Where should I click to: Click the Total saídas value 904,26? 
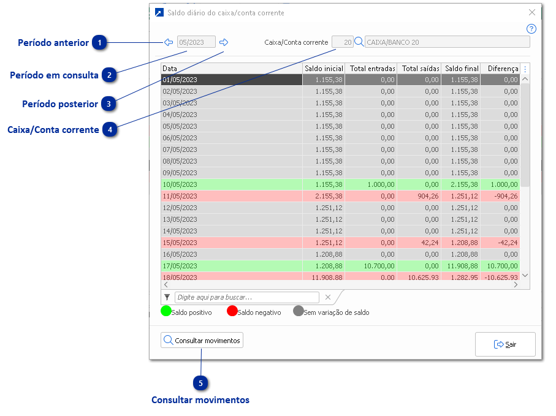428,196
